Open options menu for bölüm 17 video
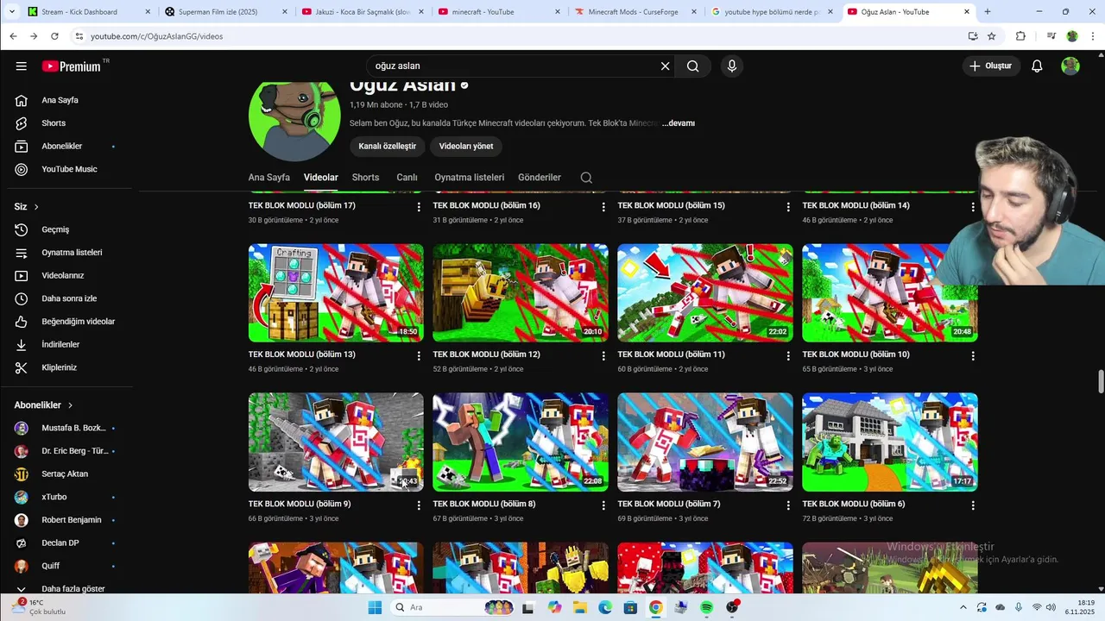This screenshot has height=621, width=1105. coord(419,207)
